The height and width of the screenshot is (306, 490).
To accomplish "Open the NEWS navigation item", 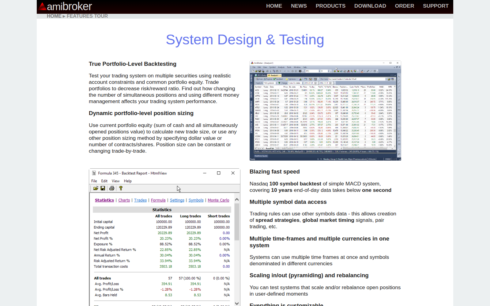I will [x=299, y=6].
